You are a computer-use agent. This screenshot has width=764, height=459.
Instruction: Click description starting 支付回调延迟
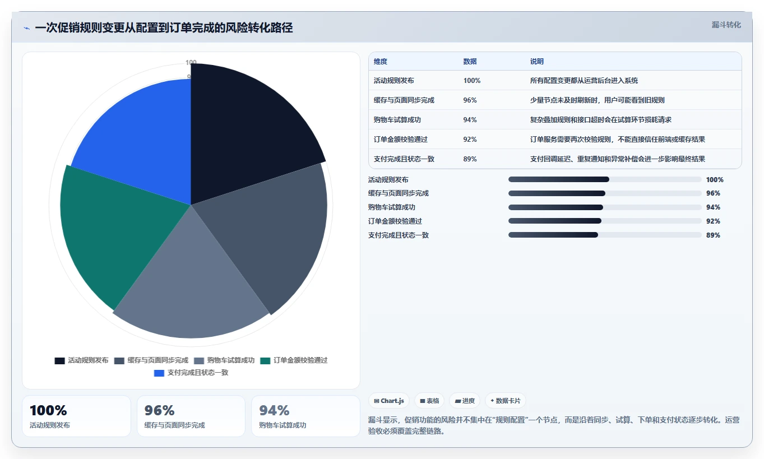(x=618, y=159)
